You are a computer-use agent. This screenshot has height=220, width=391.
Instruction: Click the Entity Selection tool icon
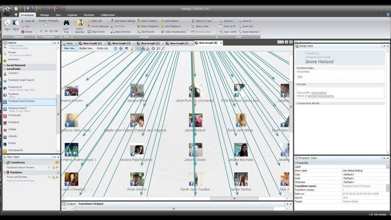pyautogui.click(x=80, y=23)
